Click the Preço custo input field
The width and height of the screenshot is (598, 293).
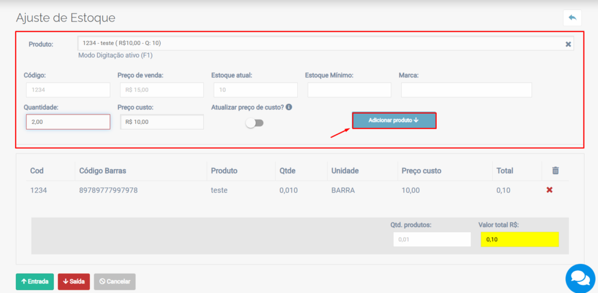[162, 122]
